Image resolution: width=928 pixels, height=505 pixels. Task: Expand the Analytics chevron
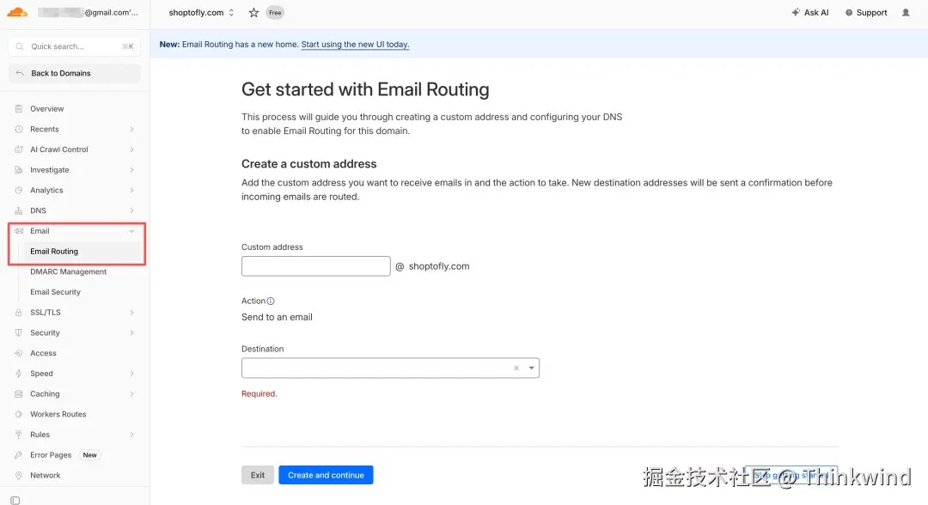131,191
